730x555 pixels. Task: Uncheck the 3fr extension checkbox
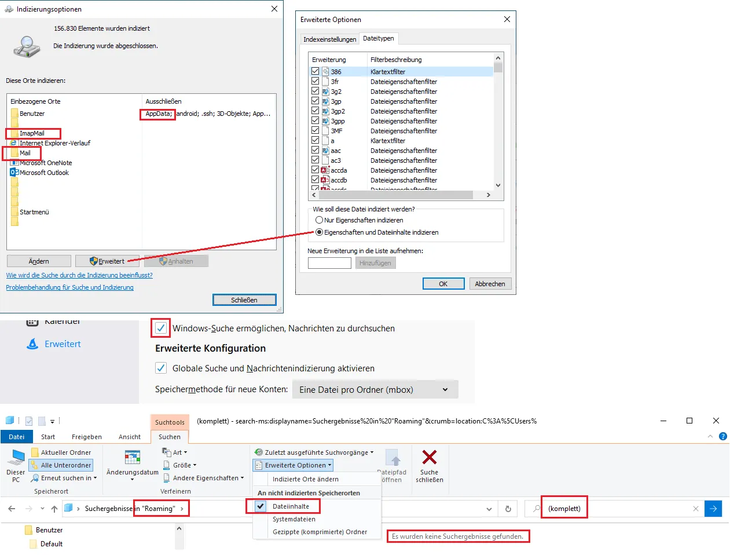[316, 81]
